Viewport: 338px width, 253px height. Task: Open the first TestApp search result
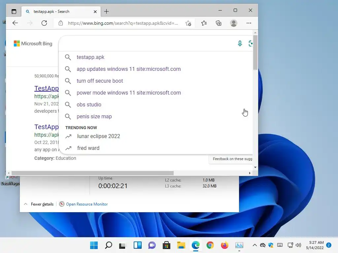[46, 88]
